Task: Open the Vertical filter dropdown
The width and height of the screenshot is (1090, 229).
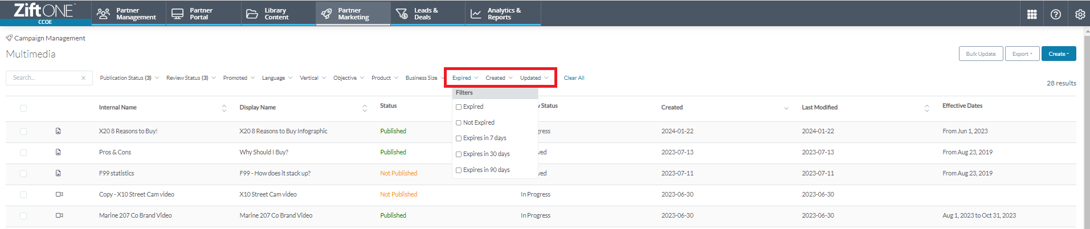Action: pos(313,78)
